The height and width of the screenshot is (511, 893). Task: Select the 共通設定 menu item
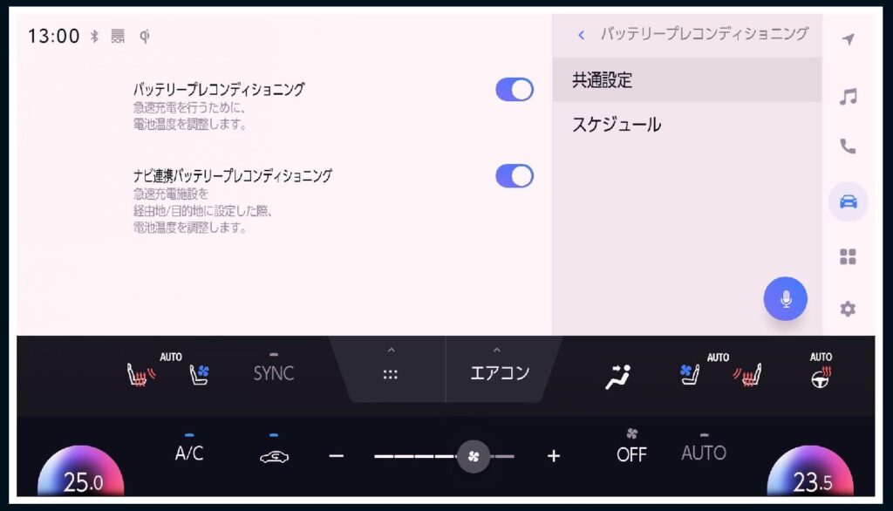pos(687,79)
